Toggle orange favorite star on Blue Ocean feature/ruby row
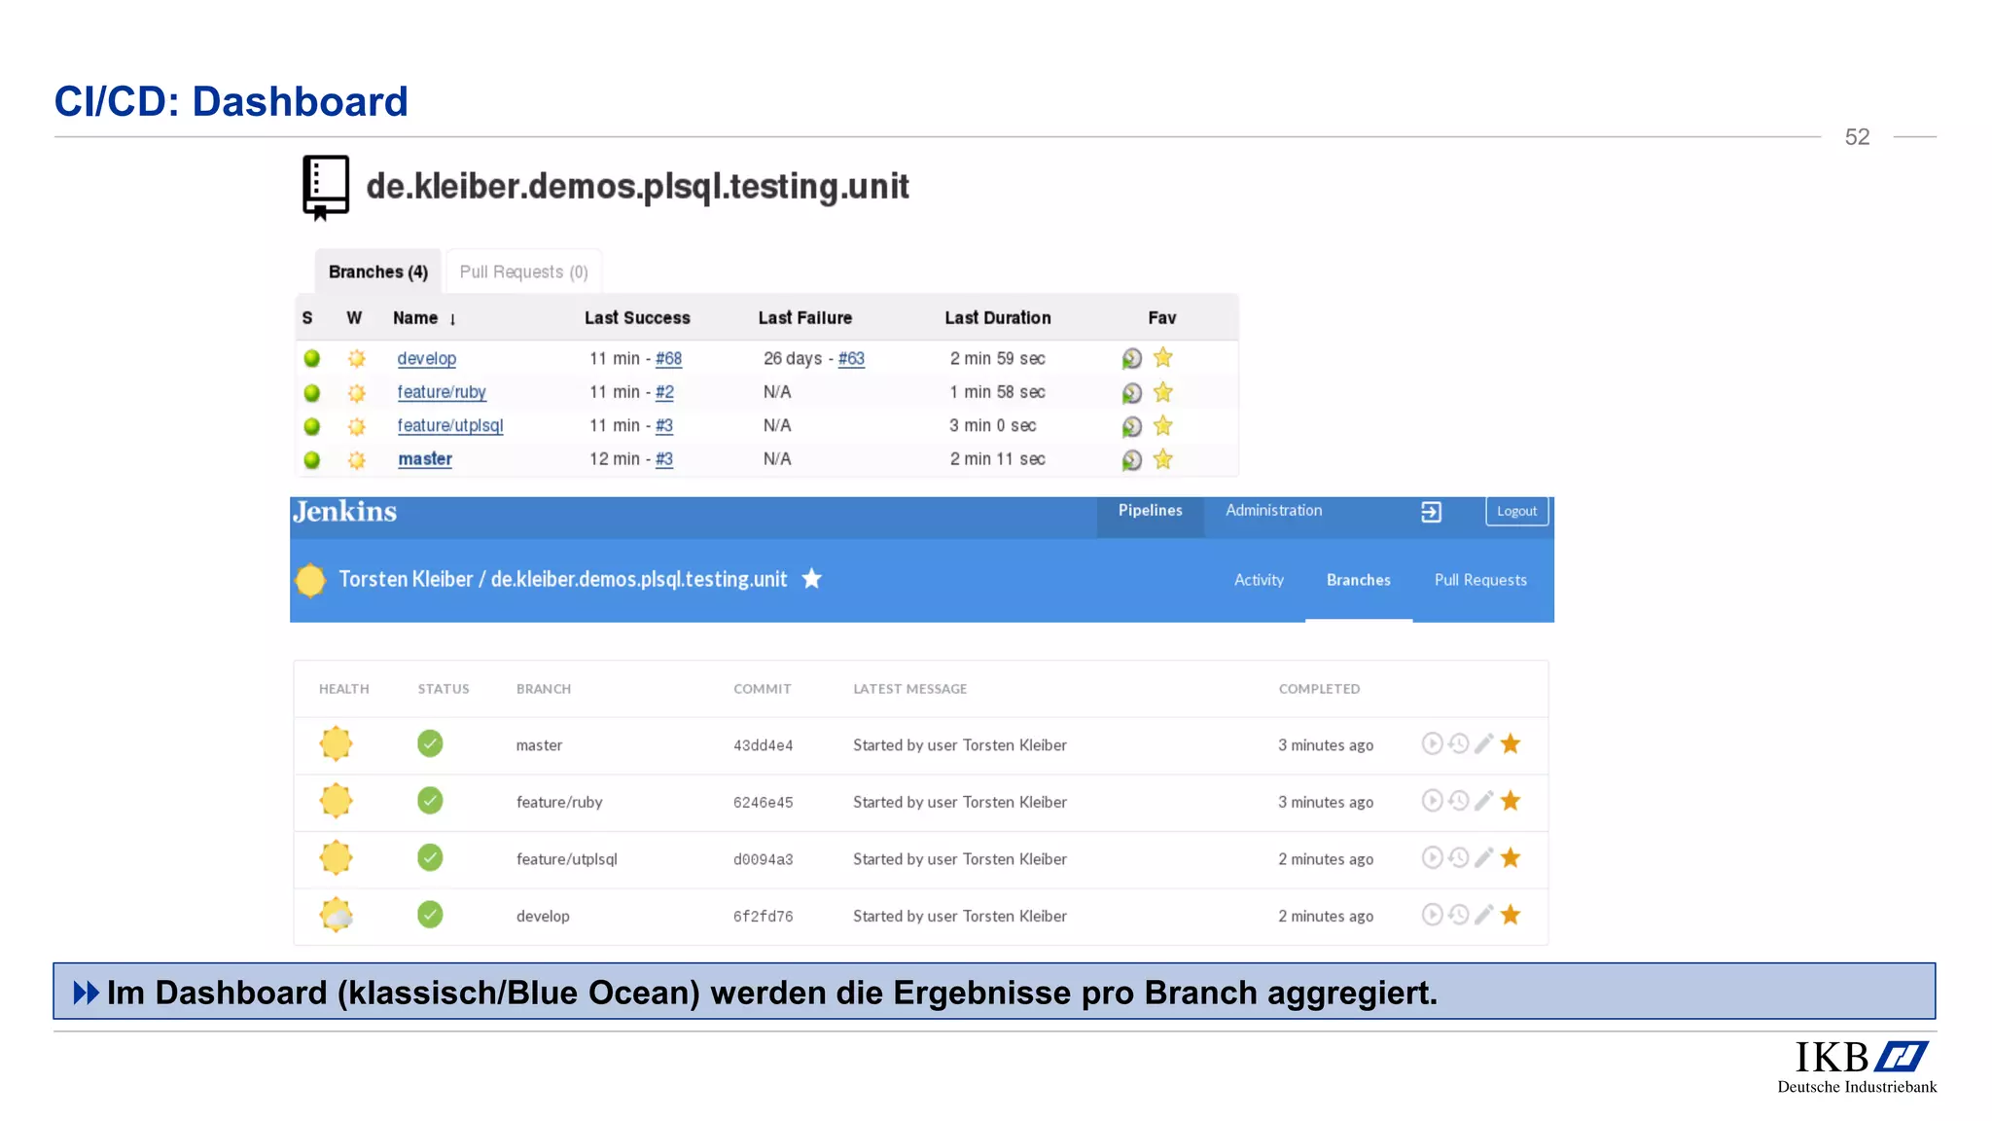Image resolution: width=1992 pixels, height=1121 pixels. (x=1511, y=801)
